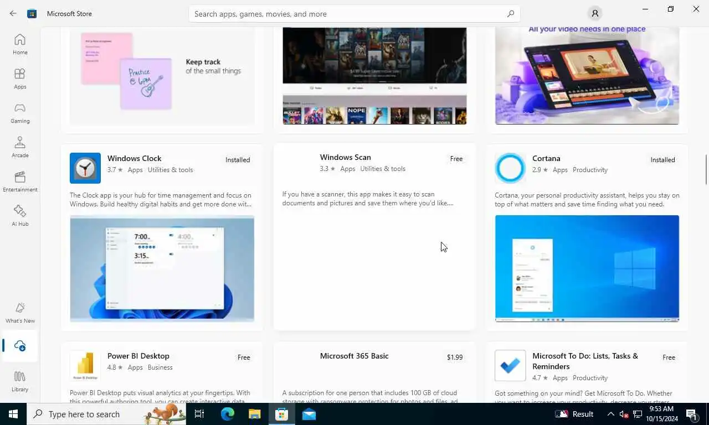Open the Library in sidebar
The image size is (709, 425).
point(20,381)
